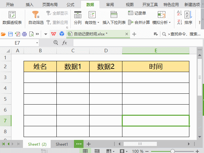Image resolution: width=204 pixels, height=153 pixels.
Task: Switch to the Sheet1 worksheet tab
Action: [62, 144]
